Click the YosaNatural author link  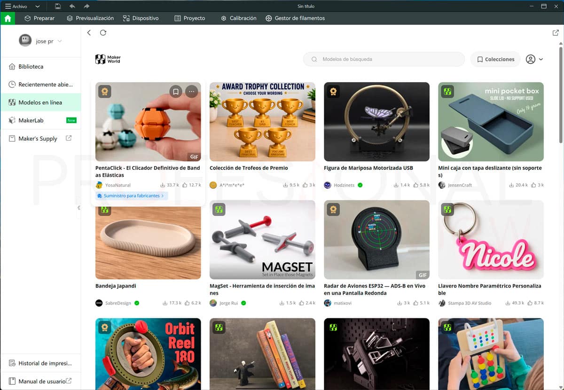(118, 185)
